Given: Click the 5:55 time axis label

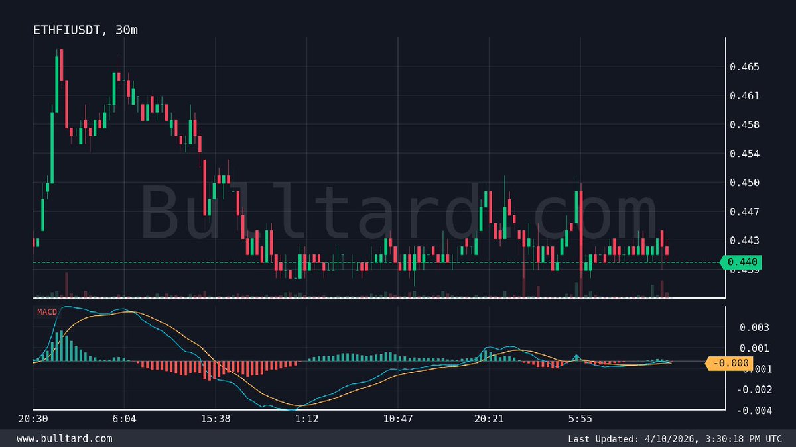Looking at the screenshot, I should tap(580, 419).
